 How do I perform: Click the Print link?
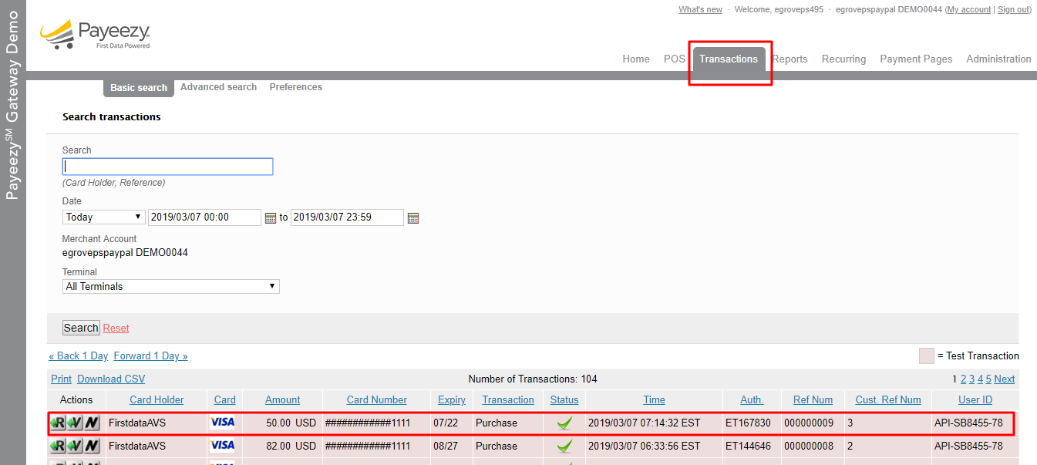[x=61, y=379]
